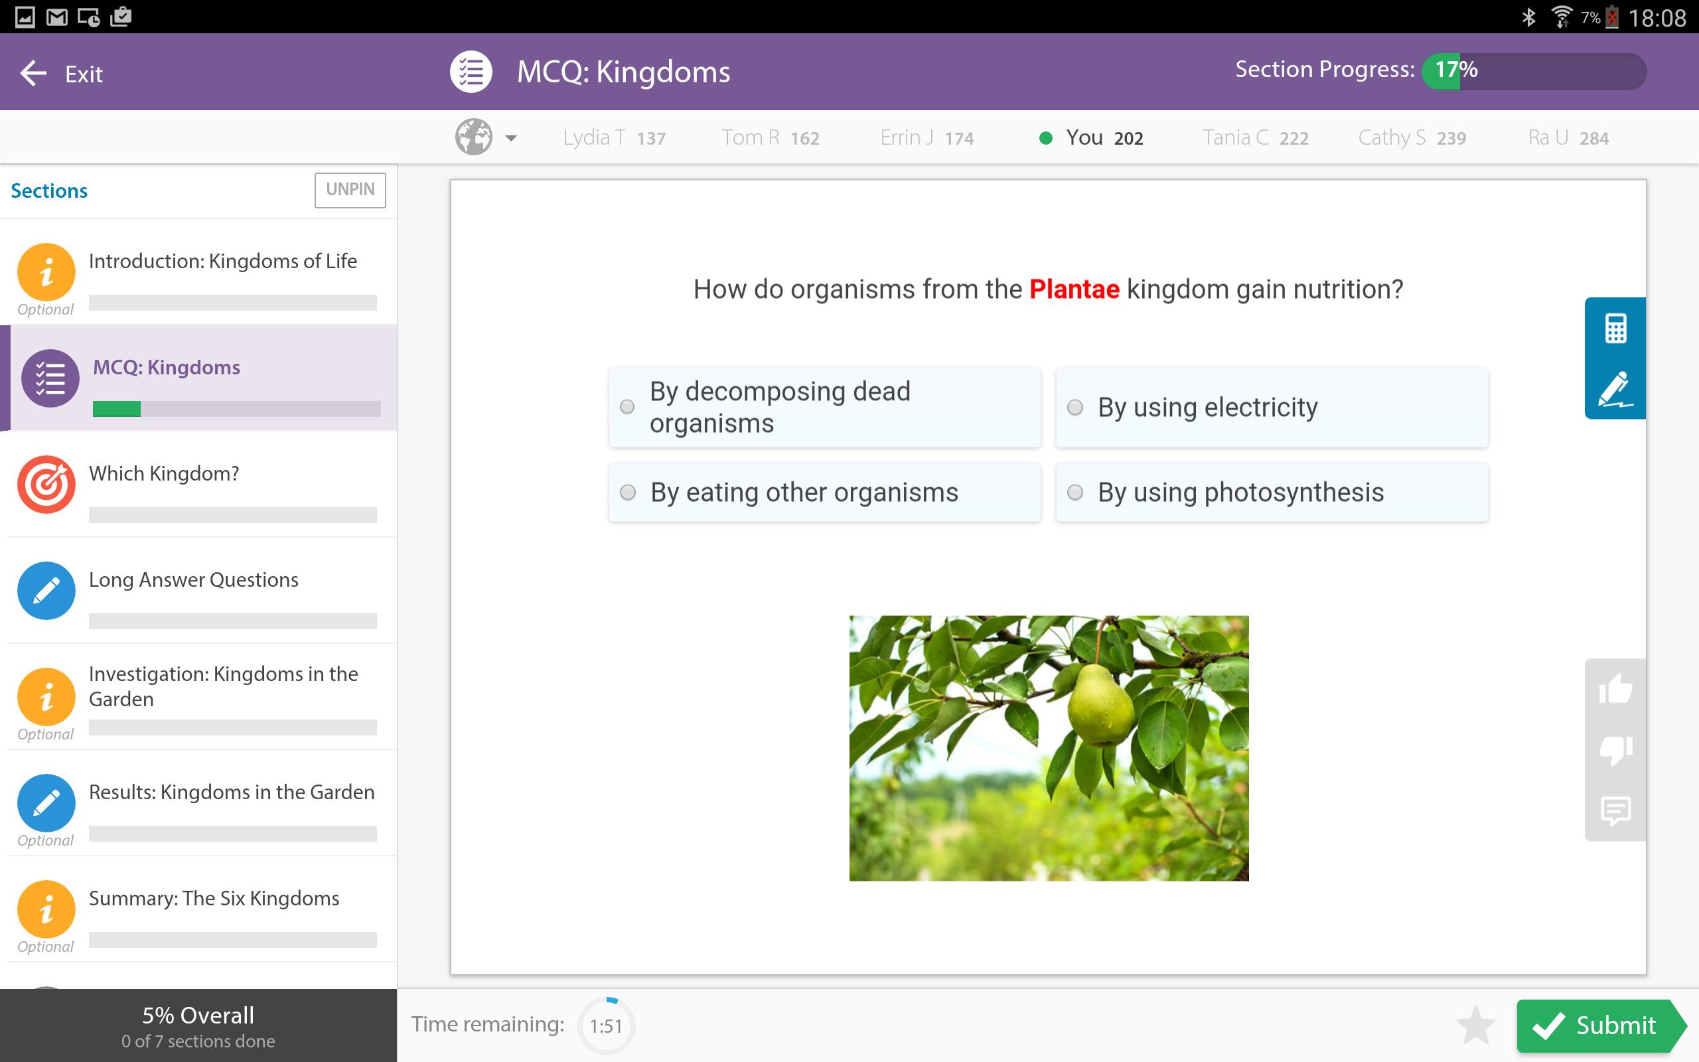
Task: Click the Time remaining label
Action: [488, 1024]
